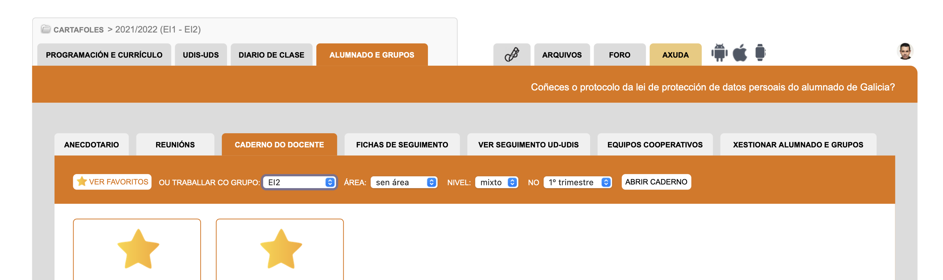Viewport: 943px width, 280px height.
Task: Click the Android app icon
Action: 719,53
